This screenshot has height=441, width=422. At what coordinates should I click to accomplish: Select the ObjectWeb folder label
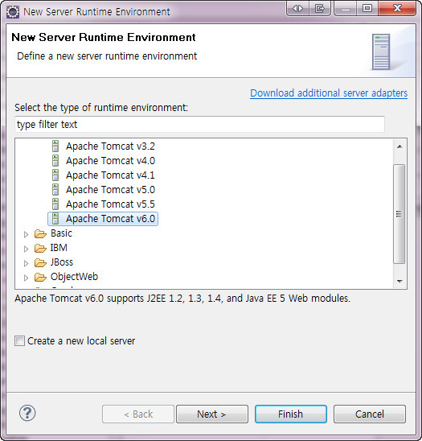74,277
